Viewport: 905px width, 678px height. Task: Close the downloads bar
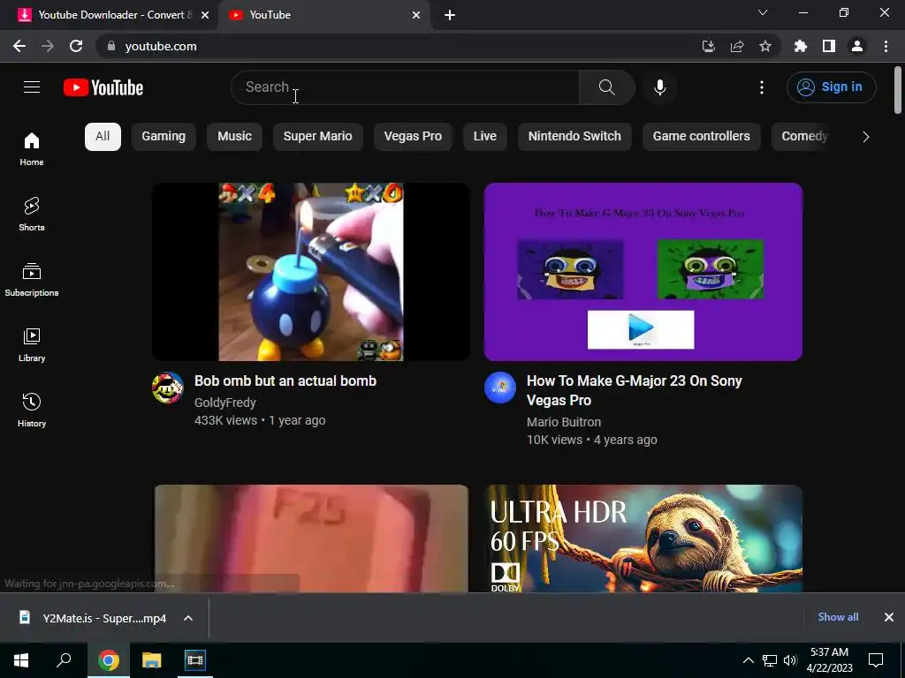point(889,617)
